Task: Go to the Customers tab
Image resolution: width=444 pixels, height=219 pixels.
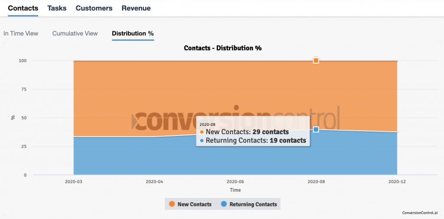Action: point(94,8)
